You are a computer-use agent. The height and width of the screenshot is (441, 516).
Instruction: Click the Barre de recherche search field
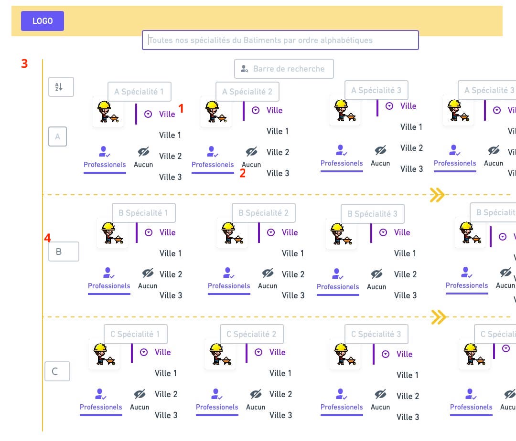(284, 69)
